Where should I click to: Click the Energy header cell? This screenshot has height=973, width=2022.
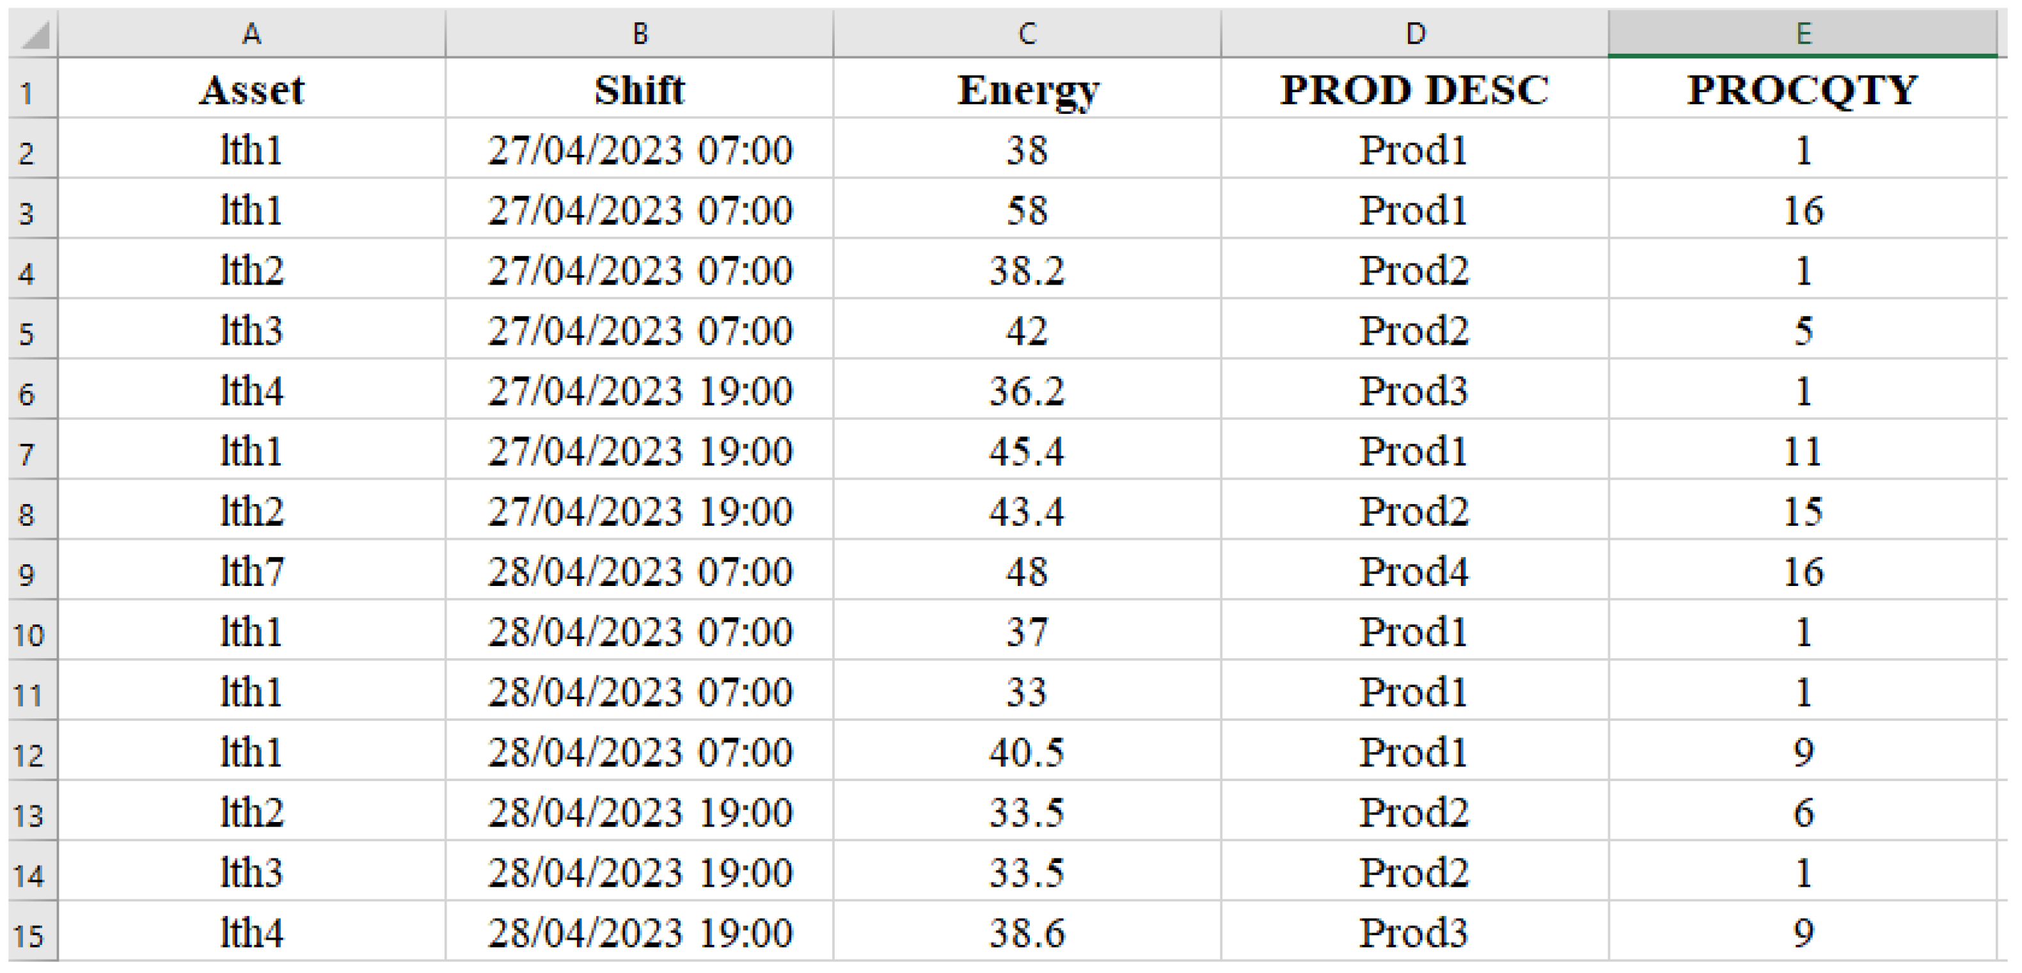[1027, 90]
